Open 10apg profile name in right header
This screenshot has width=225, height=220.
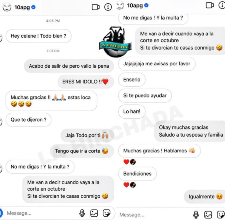pos(135,6)
